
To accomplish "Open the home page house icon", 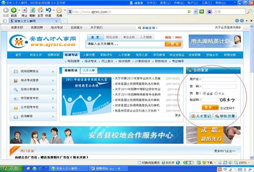I will pos(41,10).
